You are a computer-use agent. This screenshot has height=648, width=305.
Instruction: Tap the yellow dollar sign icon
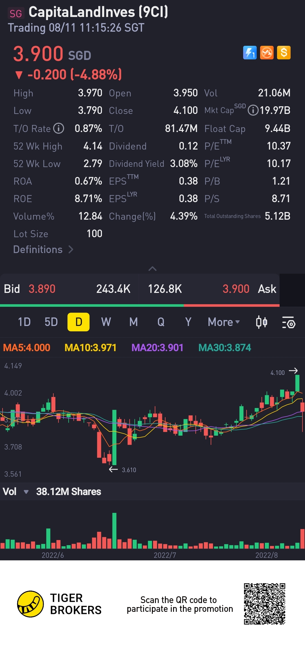pos(284,53)
